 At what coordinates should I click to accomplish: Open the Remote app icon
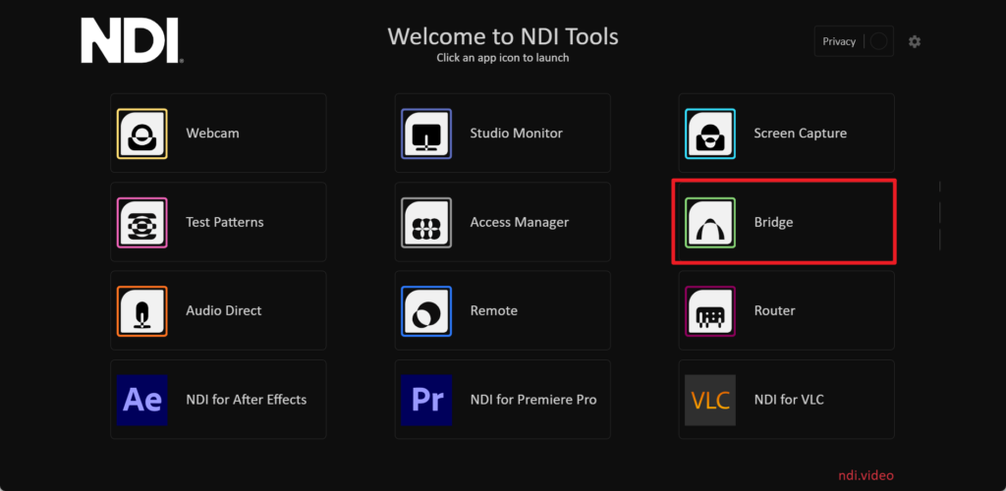(x=426, y=311)
